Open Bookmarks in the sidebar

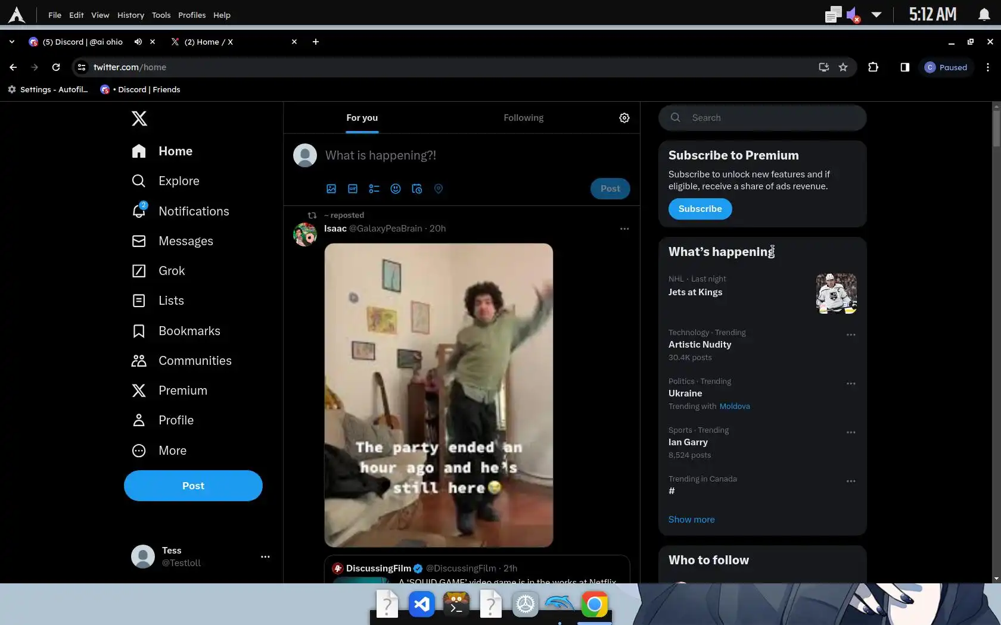point(176,331)
